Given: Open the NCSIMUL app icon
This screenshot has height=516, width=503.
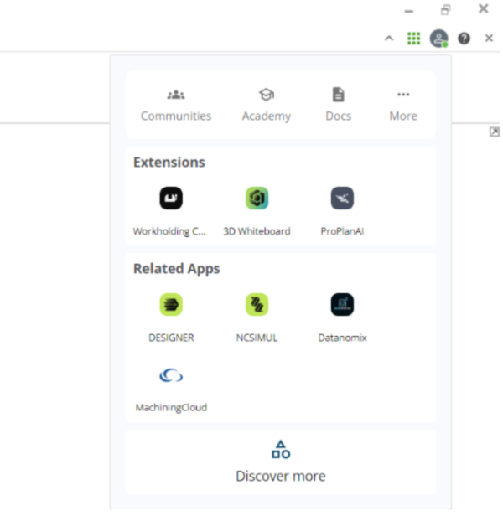Looking at the screenshot, I should [257, 305].
